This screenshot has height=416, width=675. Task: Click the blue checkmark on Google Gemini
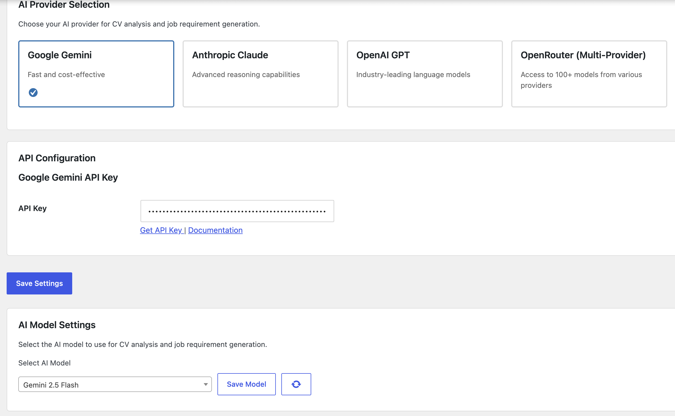point(33,93)
